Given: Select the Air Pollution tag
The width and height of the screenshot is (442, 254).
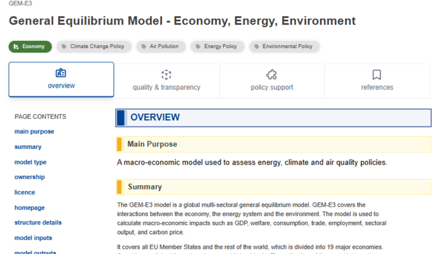Looking at the screenshot, I should pyautogui.click(x=161, y=46).
